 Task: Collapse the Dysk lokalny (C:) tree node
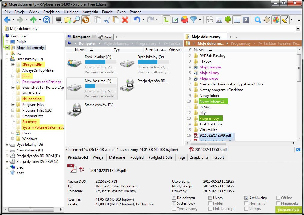(x=7, y=59)
